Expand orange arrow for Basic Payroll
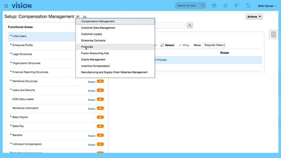281x158 pixels. (x=101, y=117)
